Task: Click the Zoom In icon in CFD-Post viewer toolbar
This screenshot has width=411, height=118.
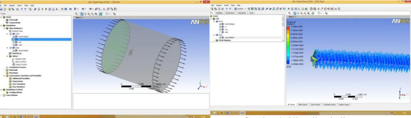Action: tap(302, 13)
